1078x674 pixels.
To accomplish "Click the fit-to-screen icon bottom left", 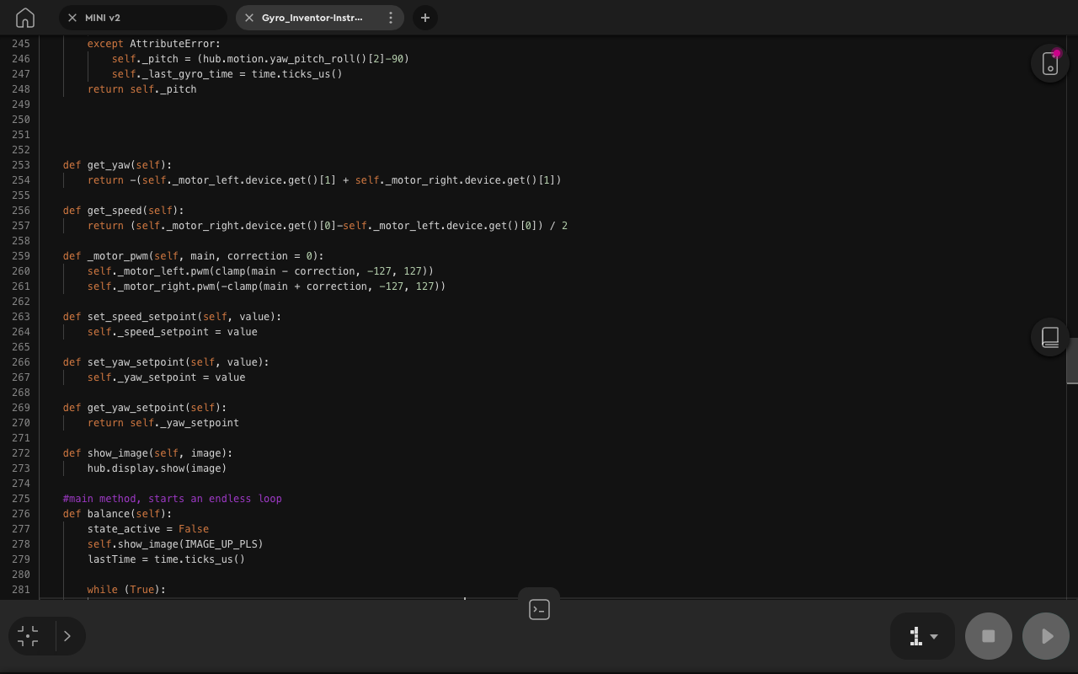I will tap(28, 636).
